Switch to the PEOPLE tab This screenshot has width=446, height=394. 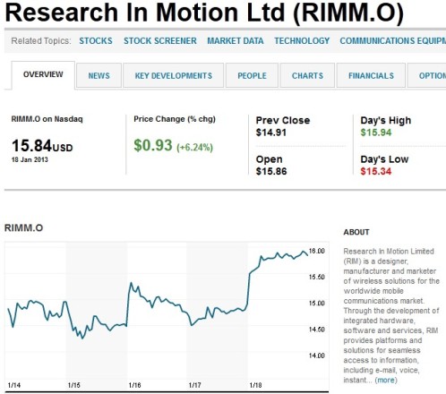[252, 75]
